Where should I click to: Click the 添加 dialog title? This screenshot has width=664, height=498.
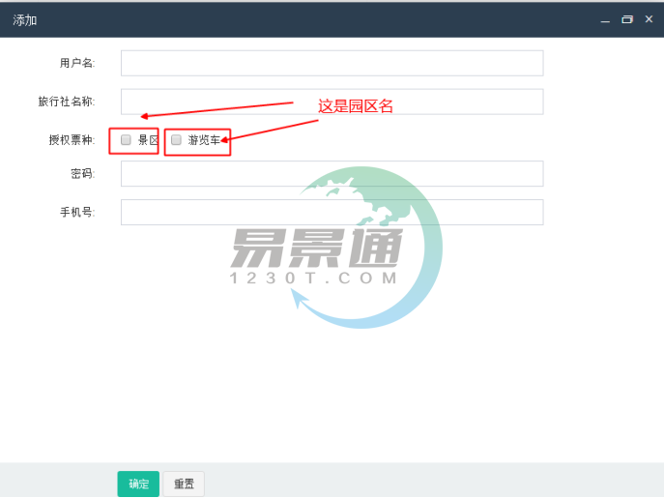24,20
